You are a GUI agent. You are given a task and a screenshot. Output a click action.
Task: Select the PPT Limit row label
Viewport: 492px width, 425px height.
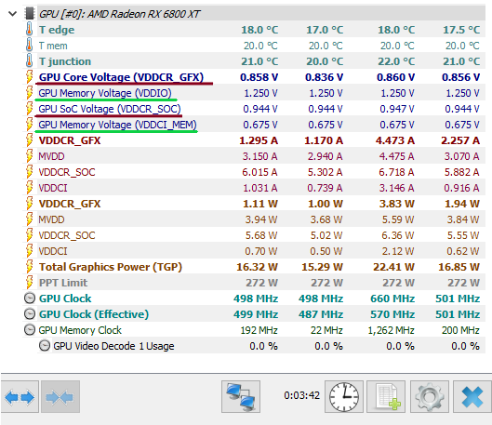pos(63,283)
